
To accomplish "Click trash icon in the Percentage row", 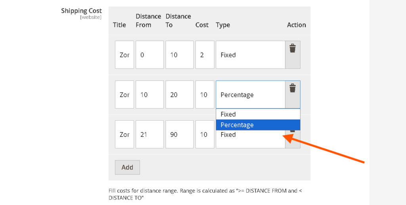I will (x=293, y=88).
